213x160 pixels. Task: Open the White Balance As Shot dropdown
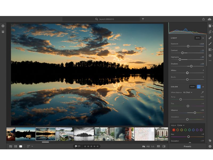[x=187, y=92]
